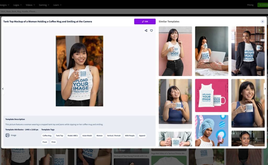The width and height of the screenshot is (268, 165).
Task: Close the template preview dialog
Action: [262, 22]
